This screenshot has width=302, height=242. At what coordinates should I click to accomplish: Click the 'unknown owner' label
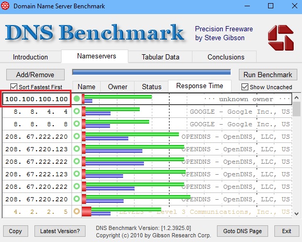pyautogui.click(x=246, y=99)
